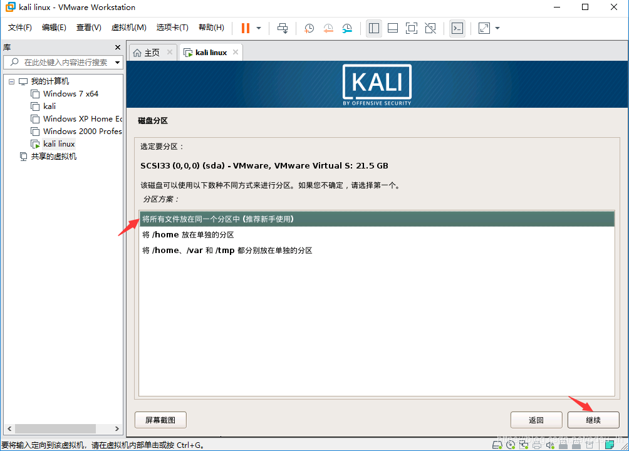Open the 查看(V) menu
This screenshot has height=451, width=629.
pyautogui.click(x=89, y=28)
